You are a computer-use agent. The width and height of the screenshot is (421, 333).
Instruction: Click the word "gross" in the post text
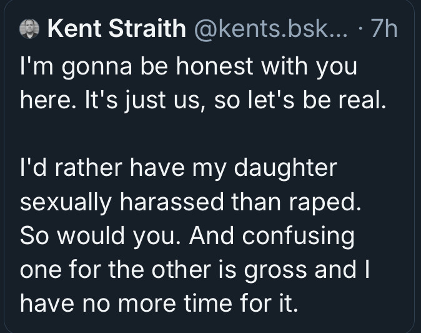click(275, 271)
